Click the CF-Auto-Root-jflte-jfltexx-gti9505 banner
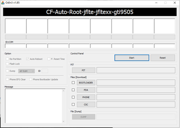Viewport: 180px width, 128px height. pyautogui.click(x=90, y=12)
